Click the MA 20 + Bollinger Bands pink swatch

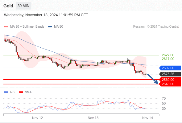6,27
